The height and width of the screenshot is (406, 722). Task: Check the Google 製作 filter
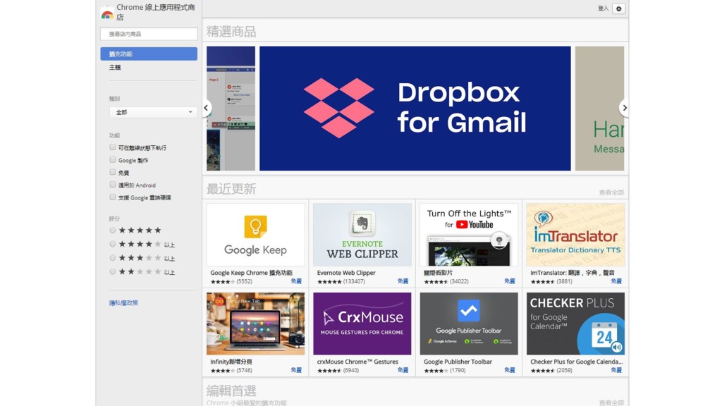(x=112, y=160)
